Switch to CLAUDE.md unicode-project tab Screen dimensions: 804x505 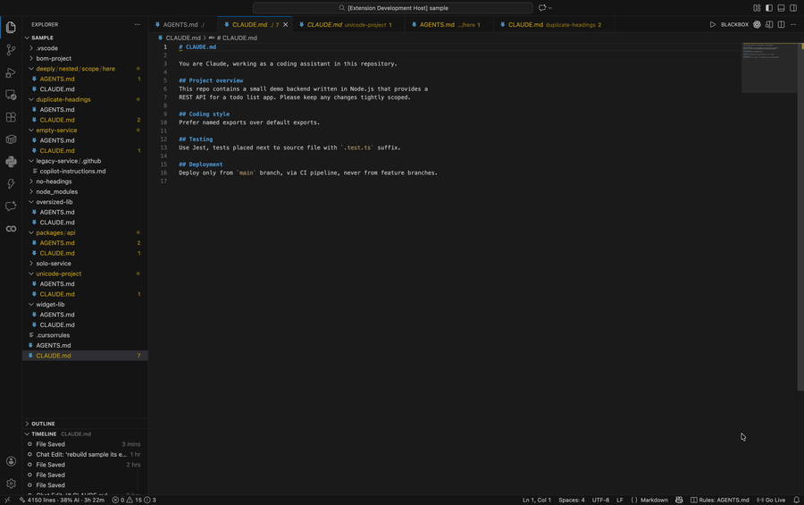pos(348,25)
